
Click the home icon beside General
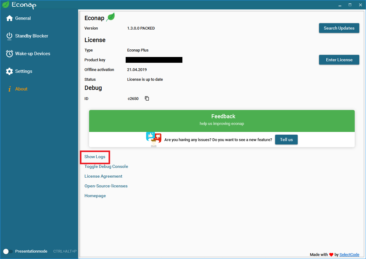(9, 18)
